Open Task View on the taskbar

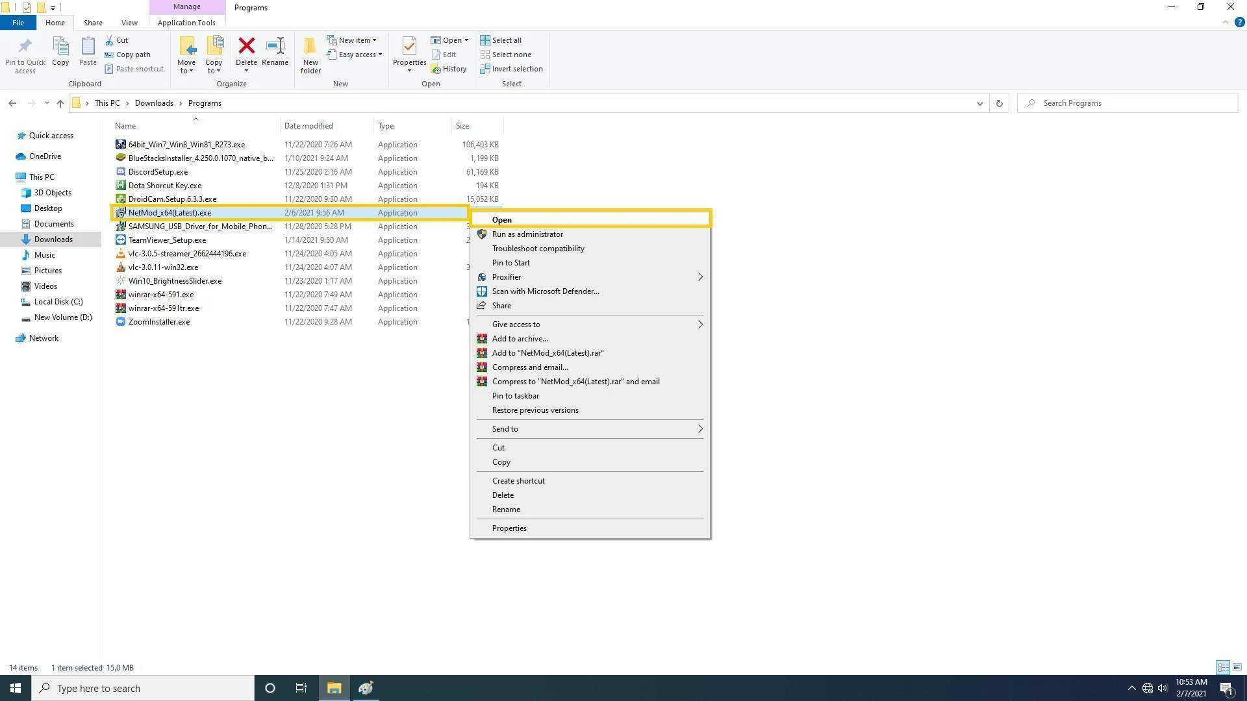point(301,688)
